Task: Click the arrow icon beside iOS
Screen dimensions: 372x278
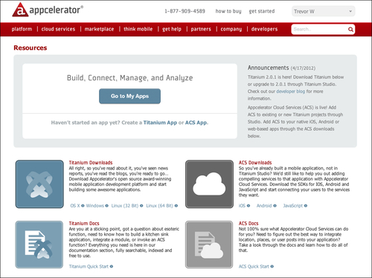Action: click(248, 206)
